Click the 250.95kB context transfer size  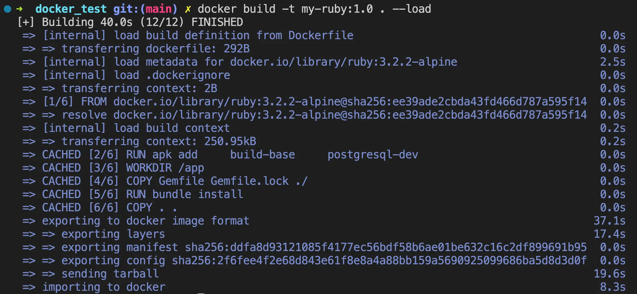click(x=230, y=142)
